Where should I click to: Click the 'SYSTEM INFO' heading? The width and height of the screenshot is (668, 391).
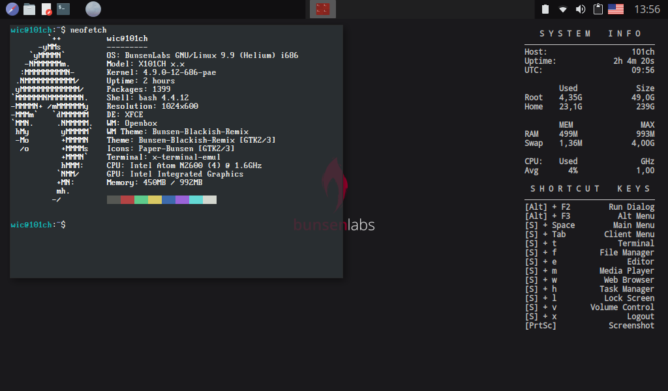590,34
